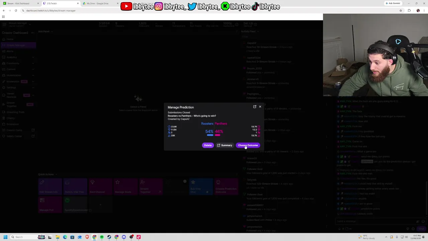
Task: Pop out the Manage Prediction panel
Action: point(254,107)
